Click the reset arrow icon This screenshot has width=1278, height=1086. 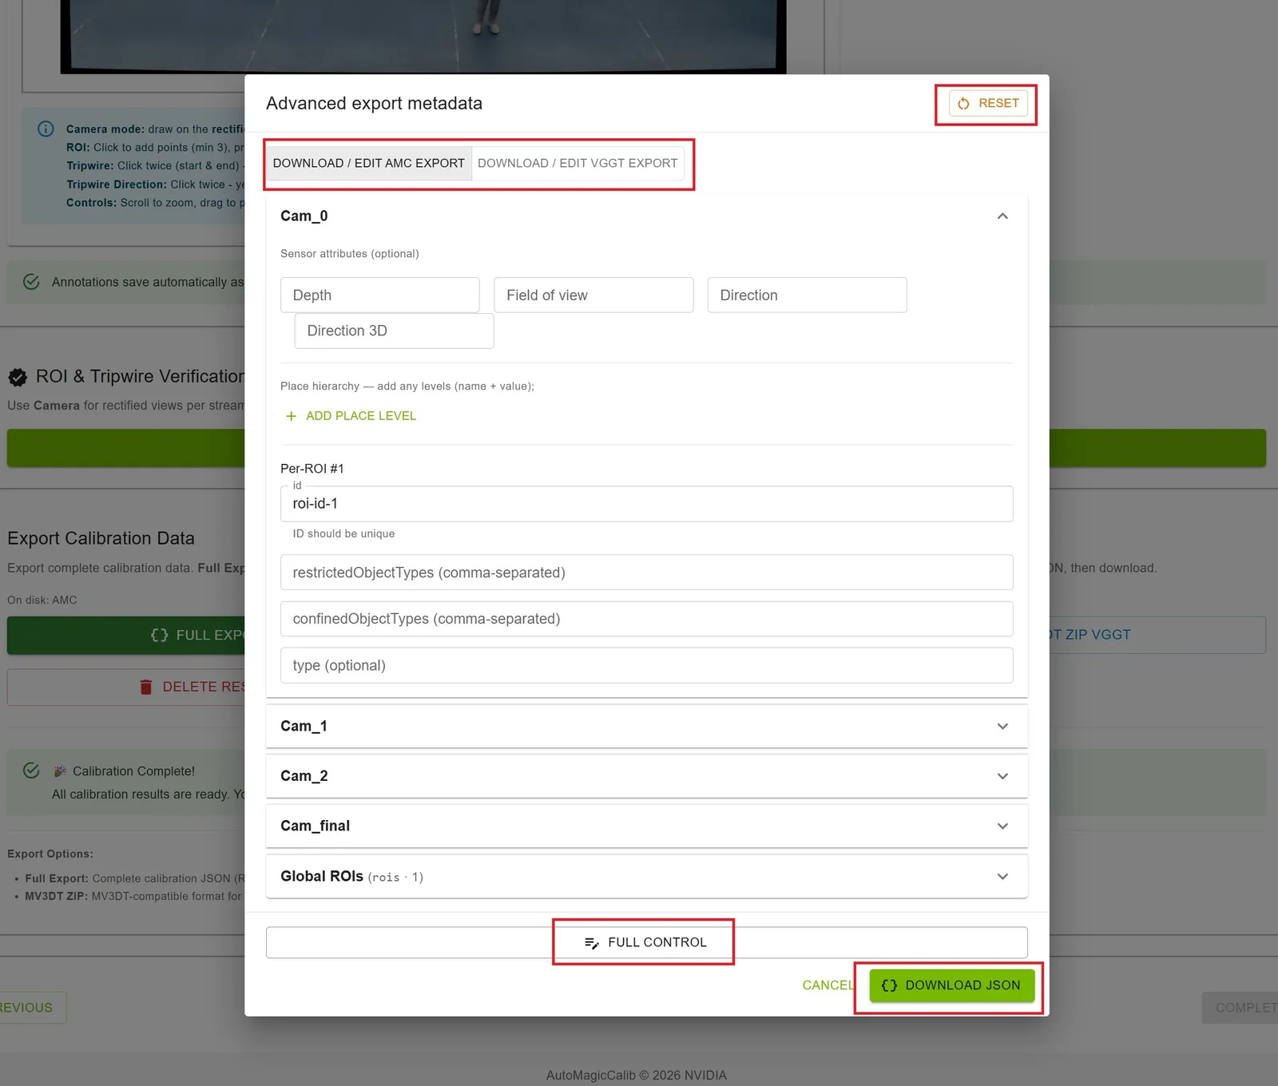963,104
